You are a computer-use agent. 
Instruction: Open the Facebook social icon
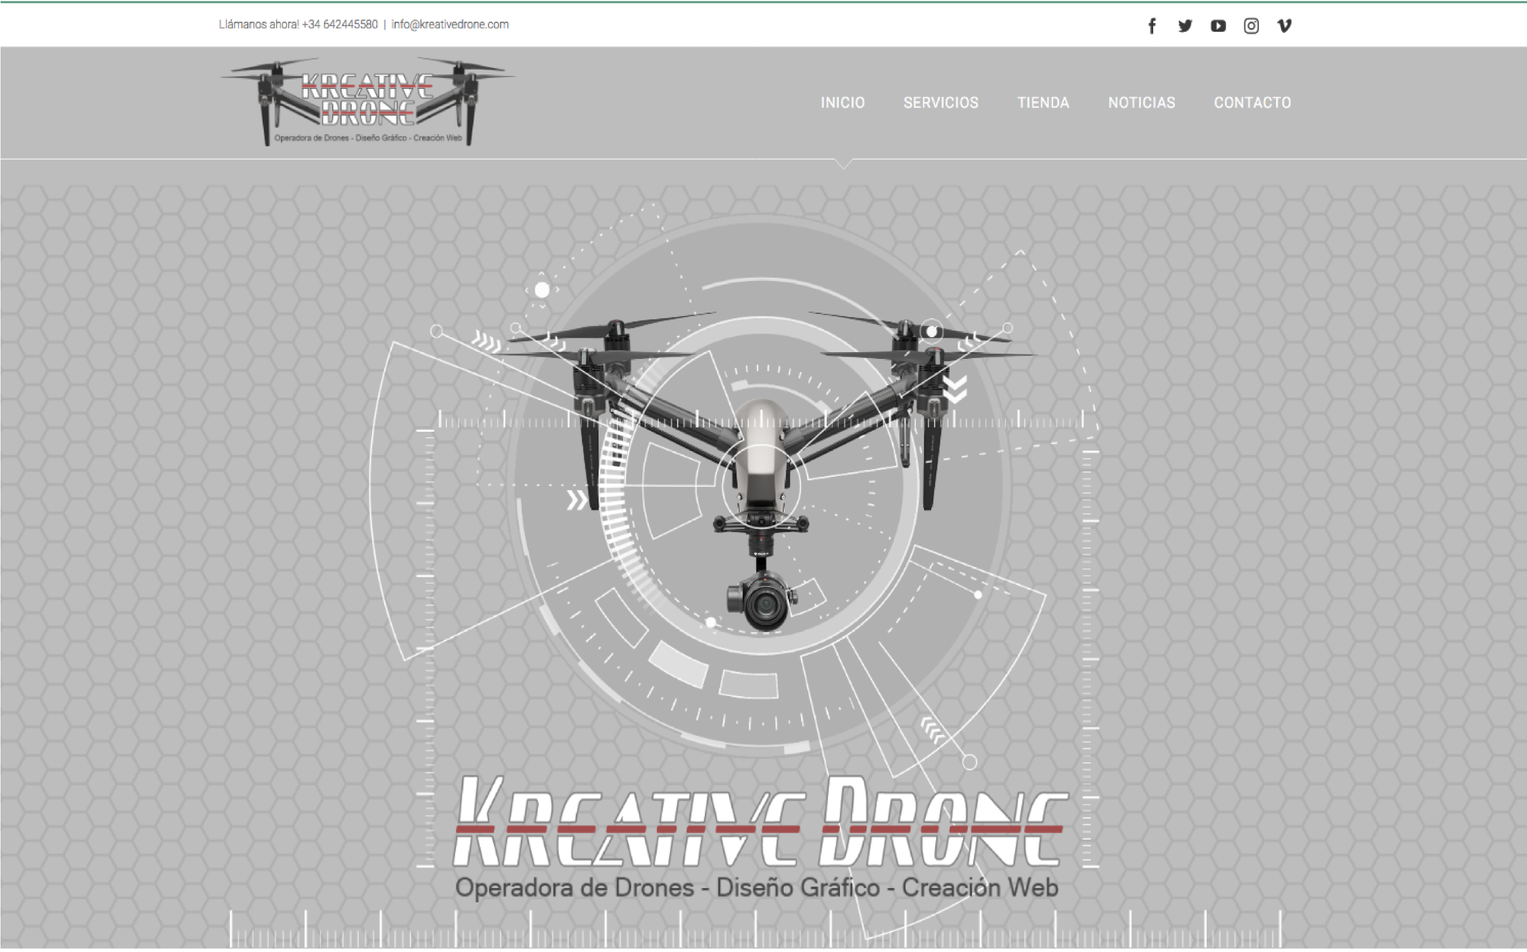coord(1152,26)
